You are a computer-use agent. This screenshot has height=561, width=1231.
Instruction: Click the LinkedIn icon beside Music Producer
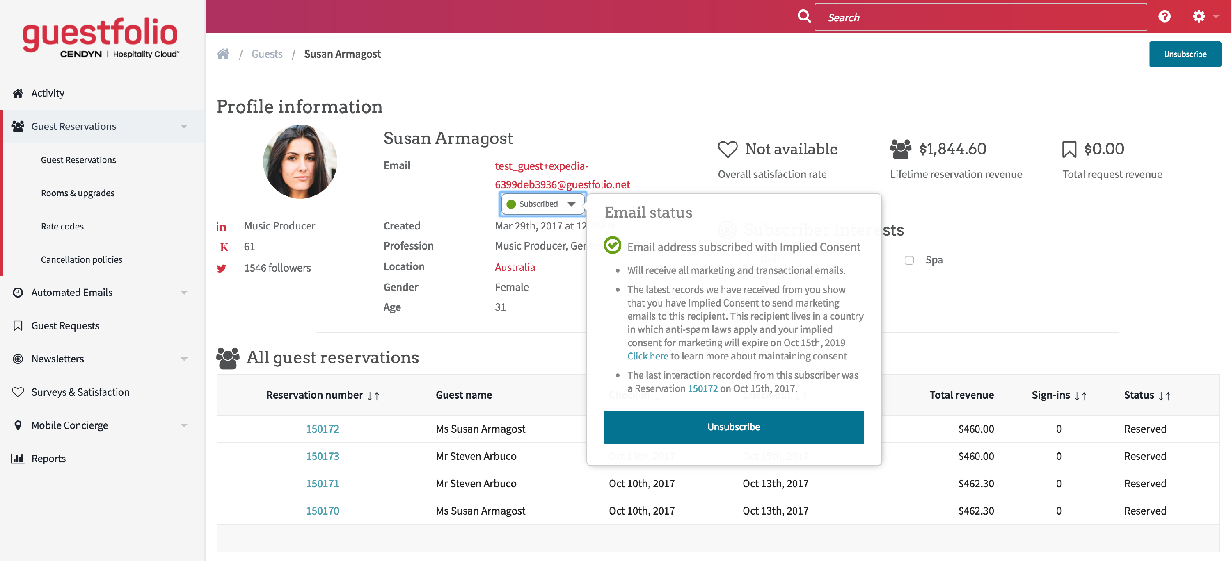tap(221, 227)
